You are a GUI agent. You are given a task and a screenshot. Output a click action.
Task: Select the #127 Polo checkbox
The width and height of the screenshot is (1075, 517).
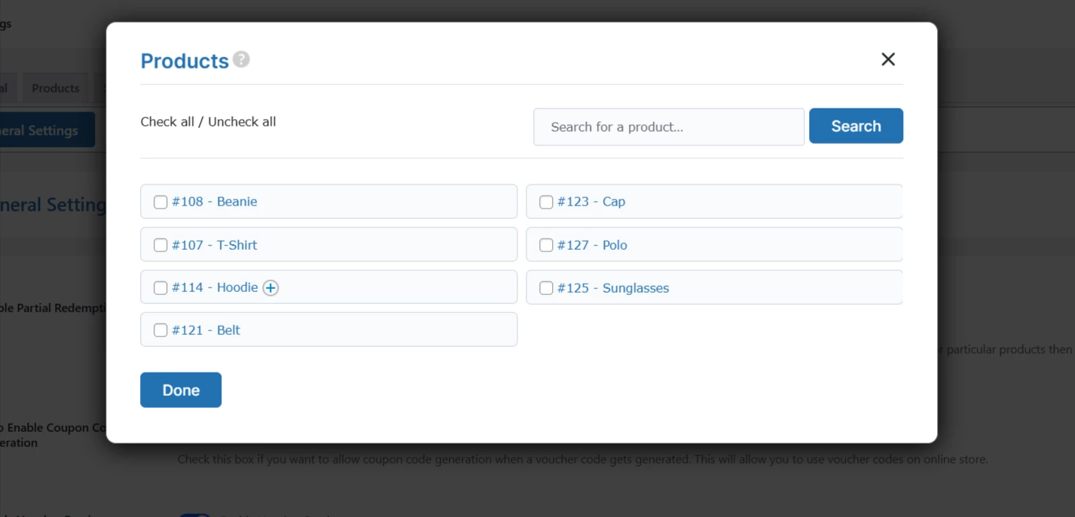pos(546,245)
